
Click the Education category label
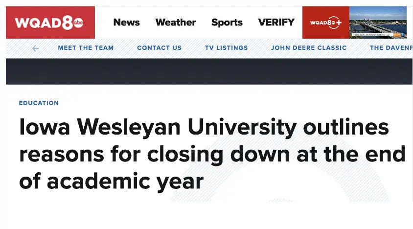pos(39,103)
